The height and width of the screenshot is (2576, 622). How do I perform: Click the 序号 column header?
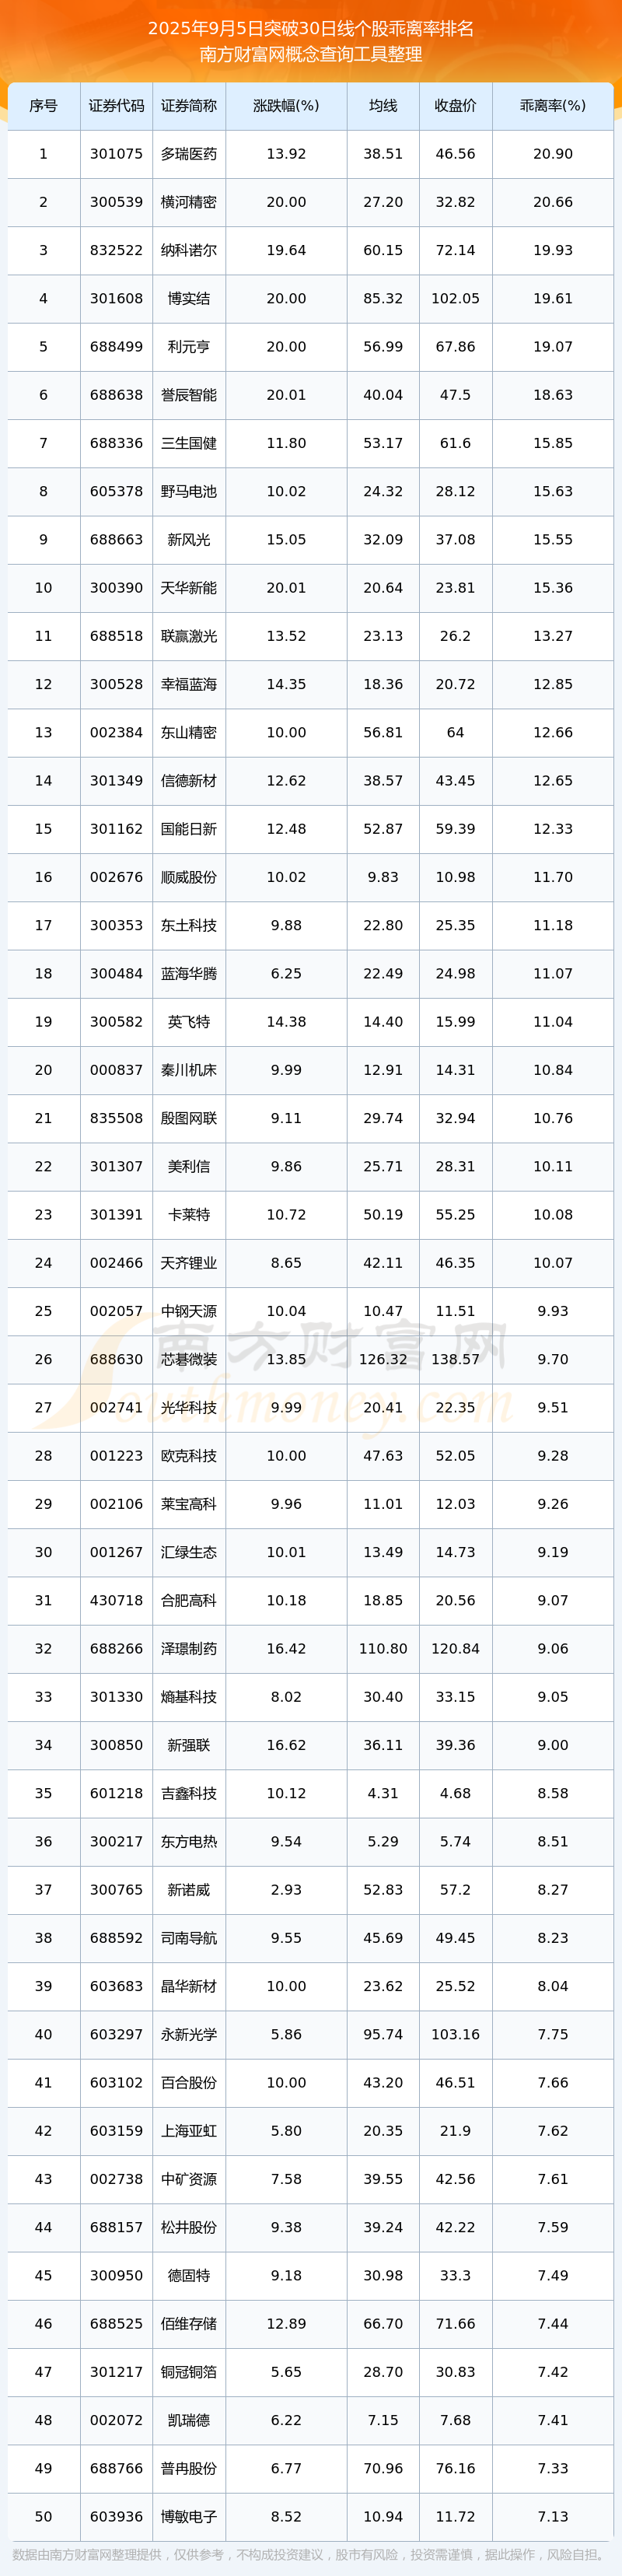[43, 106]
